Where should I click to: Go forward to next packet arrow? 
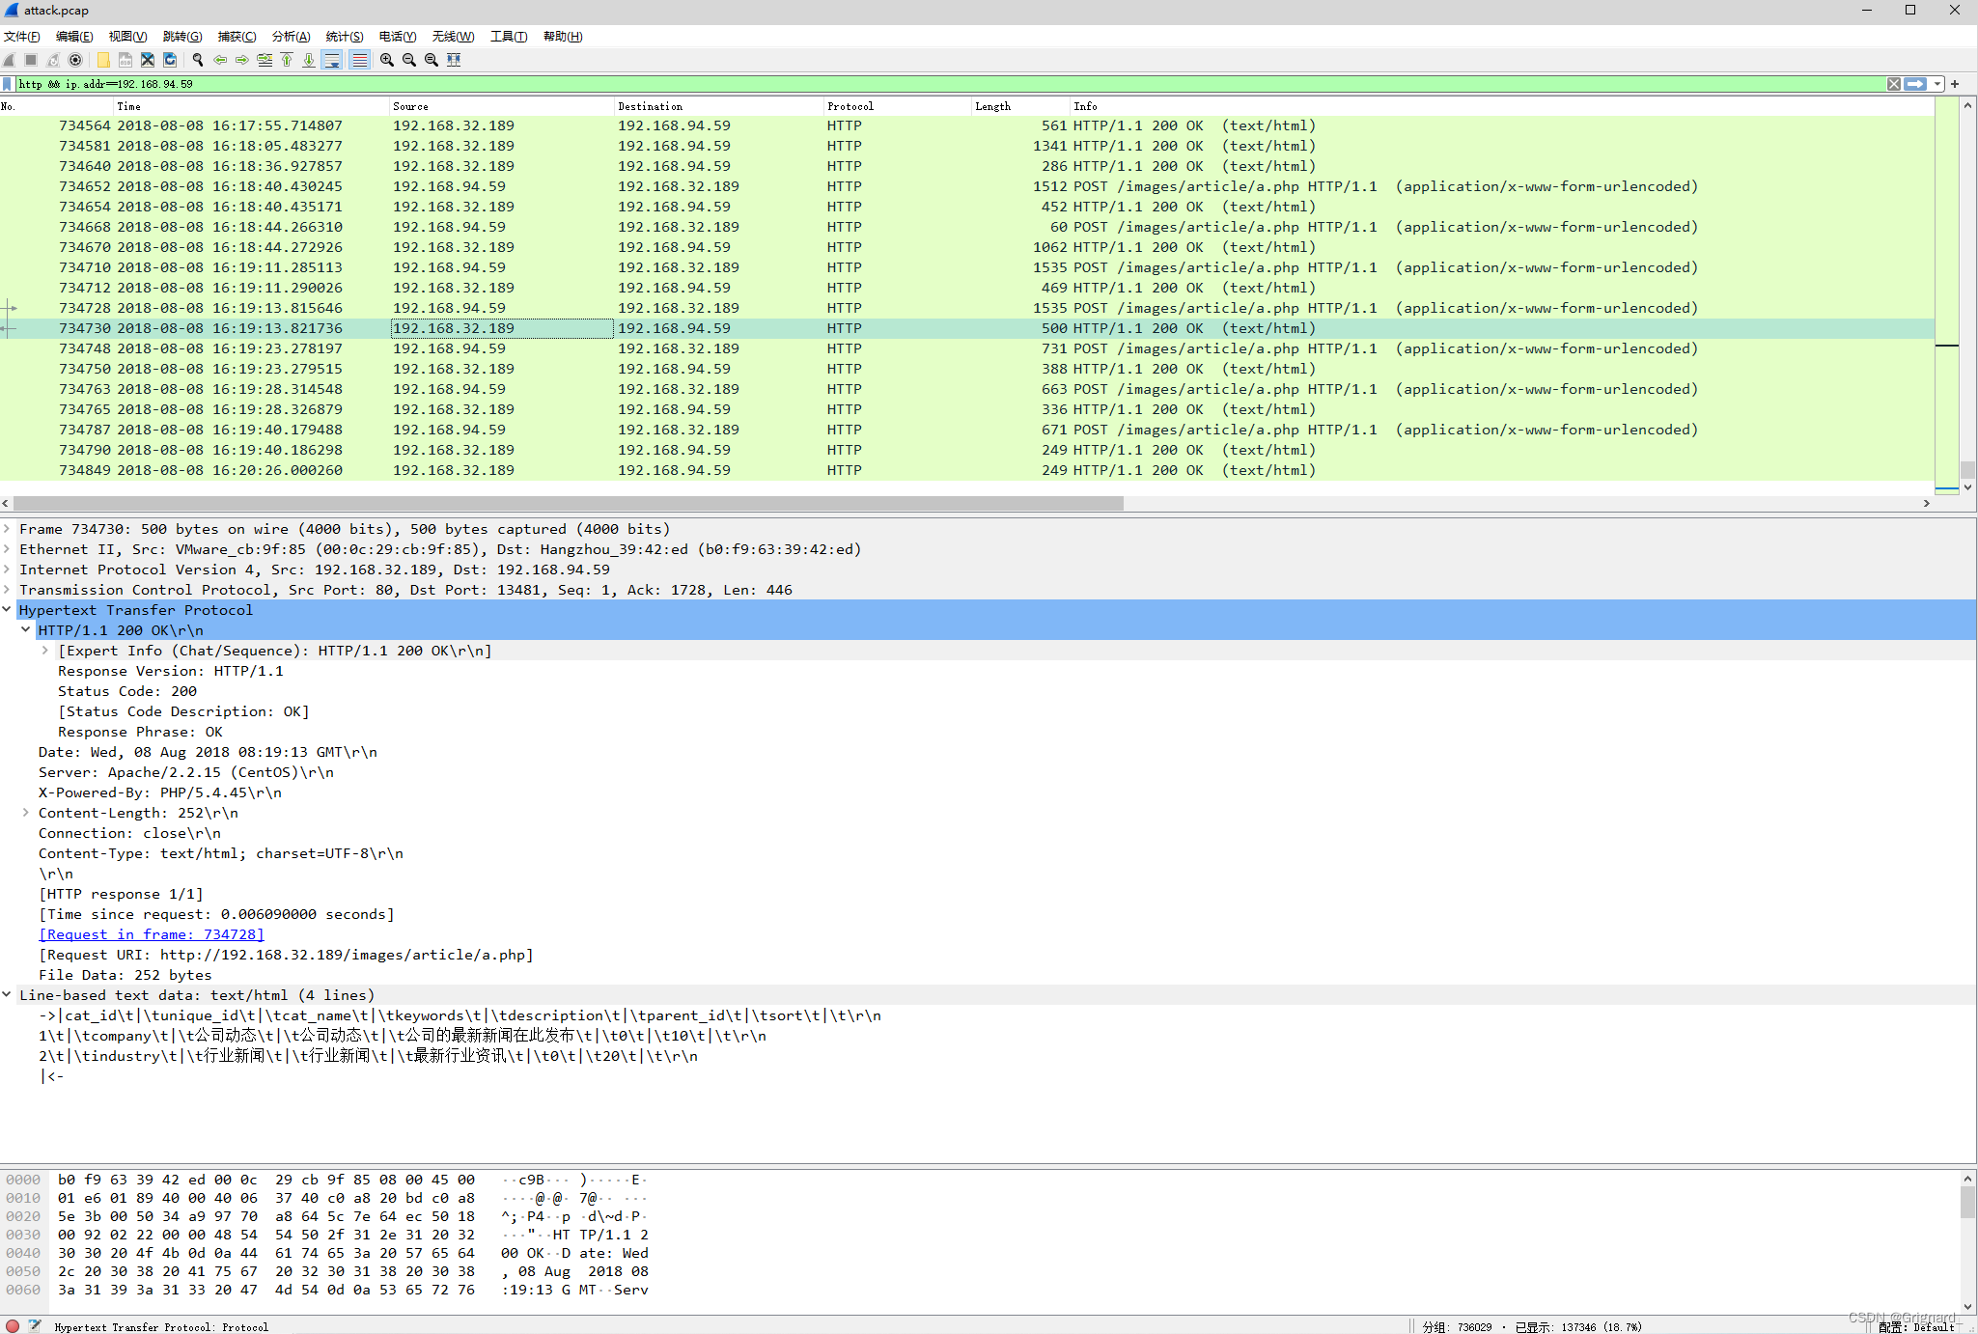pyautogui.click(x=242, y=60)
